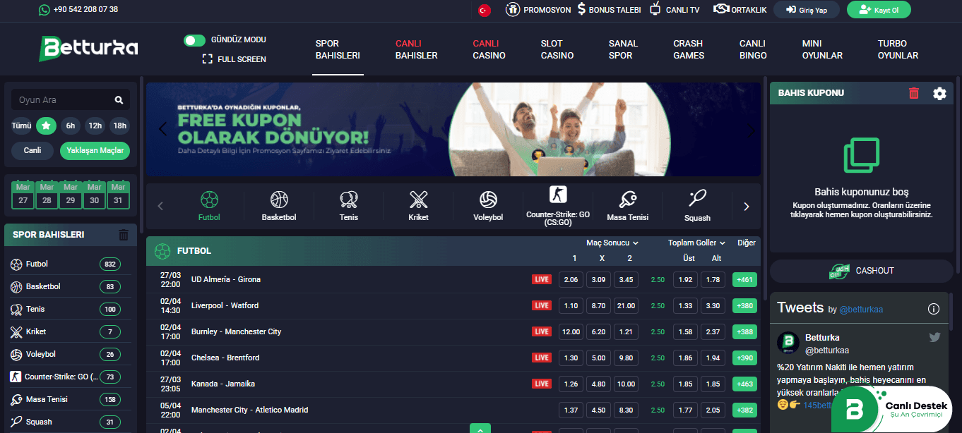
Task: Open the Toplam Goller dropdown
Action: (696, 243)
